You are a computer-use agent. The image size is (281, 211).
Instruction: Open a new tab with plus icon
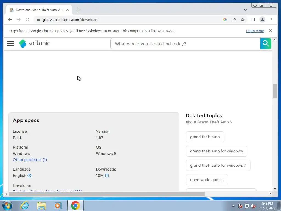pos(78,10)
